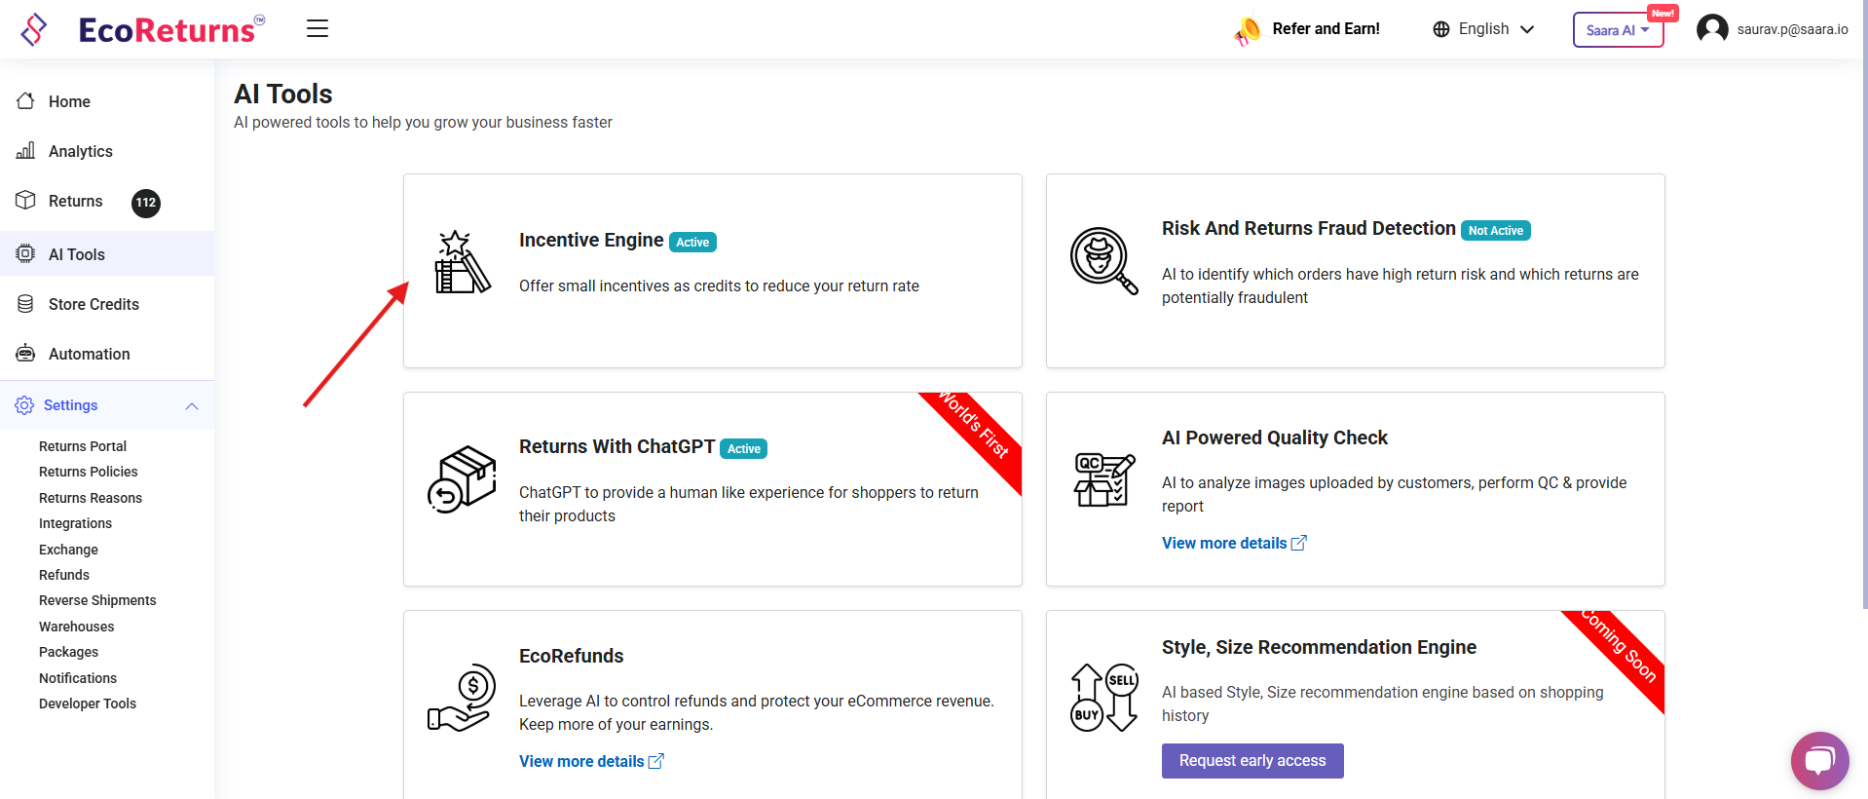Open the live chat bubble icon

tap(1818, 760)
